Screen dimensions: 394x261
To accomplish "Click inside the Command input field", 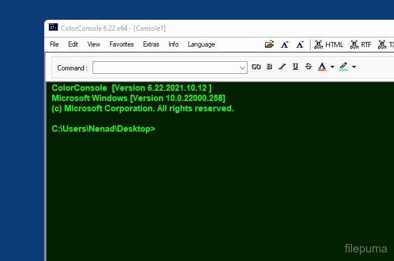I will click(165, 68).
